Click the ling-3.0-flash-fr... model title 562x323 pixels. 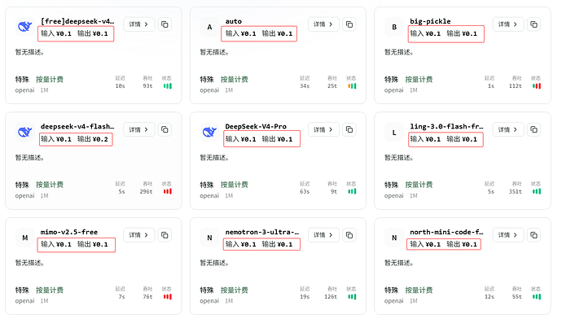point(446,126)
